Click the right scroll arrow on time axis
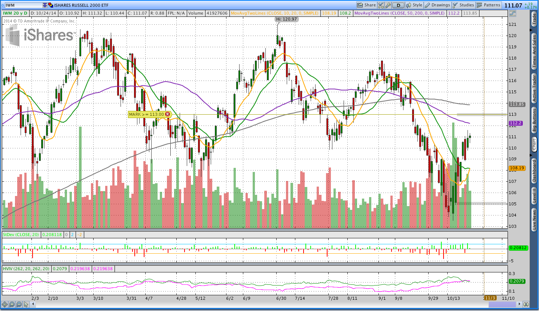The height and width of the screenshot is (311, 539). point(518,305)
